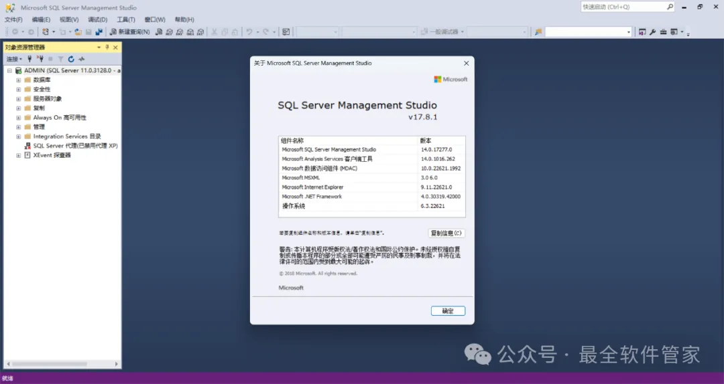Click the Find in Files icon
This screenshot has height=384, width=724.
click(538, 32)
